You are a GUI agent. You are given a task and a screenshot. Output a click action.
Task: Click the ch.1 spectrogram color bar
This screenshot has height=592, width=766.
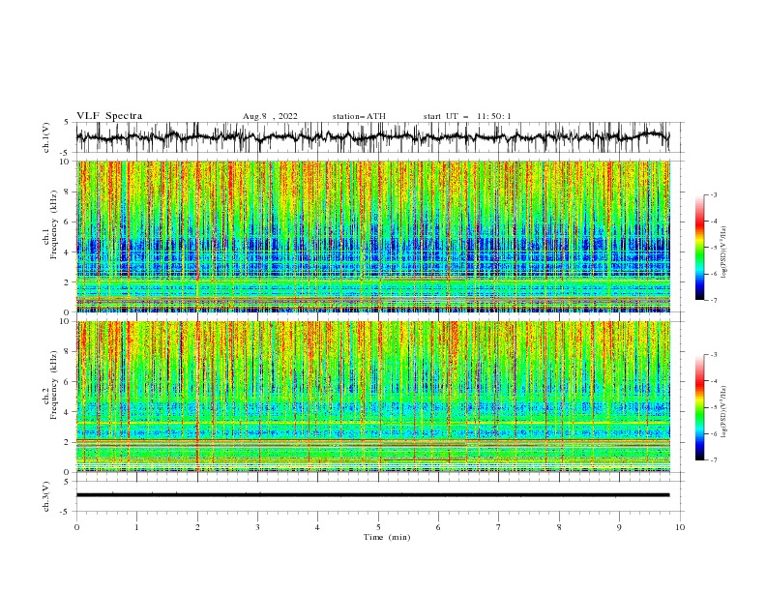pos(699,248)
